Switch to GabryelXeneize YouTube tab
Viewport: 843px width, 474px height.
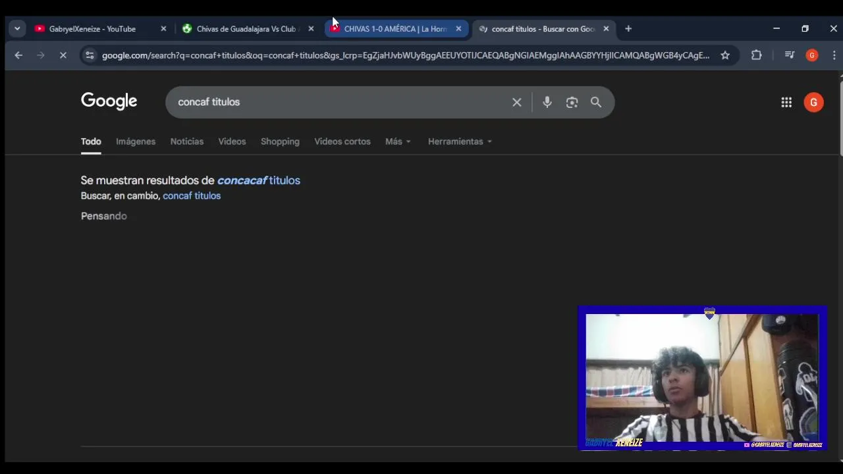92,29
